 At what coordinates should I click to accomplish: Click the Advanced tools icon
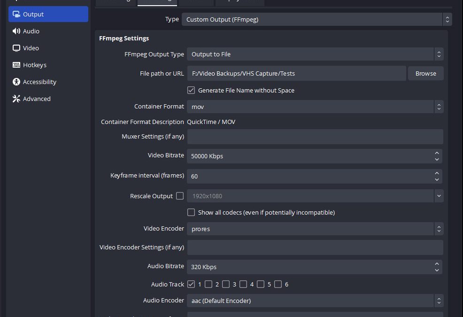click(x=16, y=99)
